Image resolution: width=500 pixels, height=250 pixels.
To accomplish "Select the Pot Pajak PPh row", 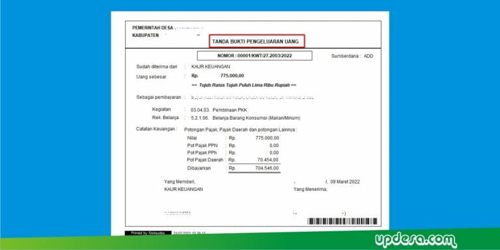I will [x=233, y=153].
